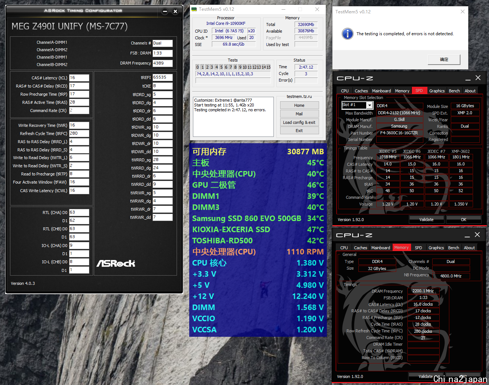Viewport: 489px width, 385px height.
Task: Click Validate in the CPU-Z SPD window
Action: pyautogui.click(x=426, y=220)
